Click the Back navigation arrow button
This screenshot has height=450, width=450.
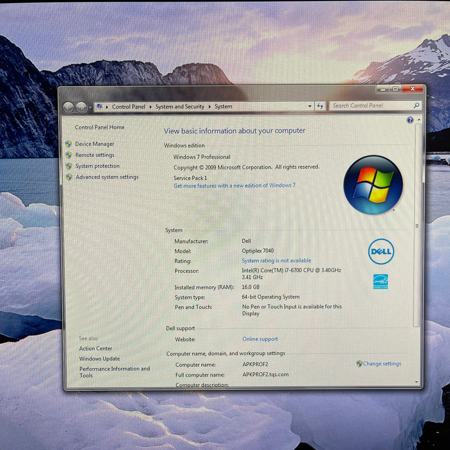click(x=69, y=107)
